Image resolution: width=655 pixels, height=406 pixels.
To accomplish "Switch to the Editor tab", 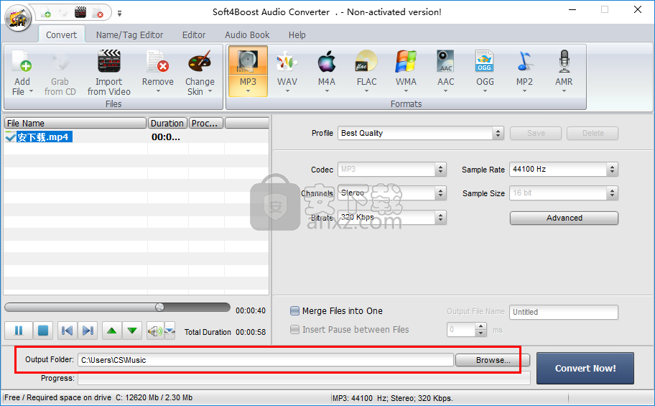I will point(194,34).
